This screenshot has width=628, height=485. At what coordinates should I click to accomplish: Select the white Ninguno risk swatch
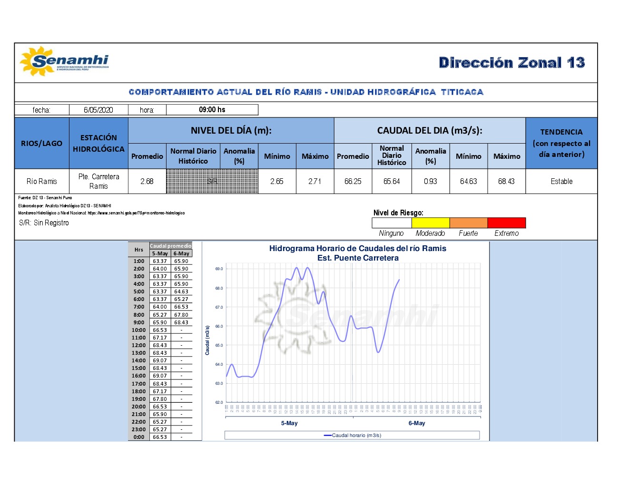[x=392, y=223]
